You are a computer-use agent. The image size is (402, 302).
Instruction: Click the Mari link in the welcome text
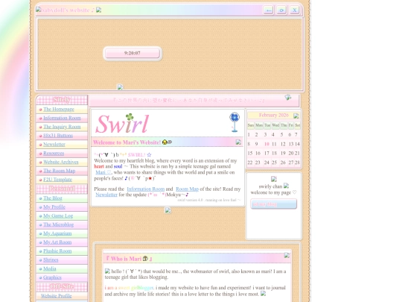[103, 172]
